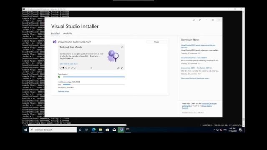This screenshot has width=267, height=150.
Task: Open Microsoft Store from the taskbar
Action: click(107, 130)
